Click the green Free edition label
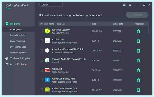The image size is (154, 97). coord(8,8)
